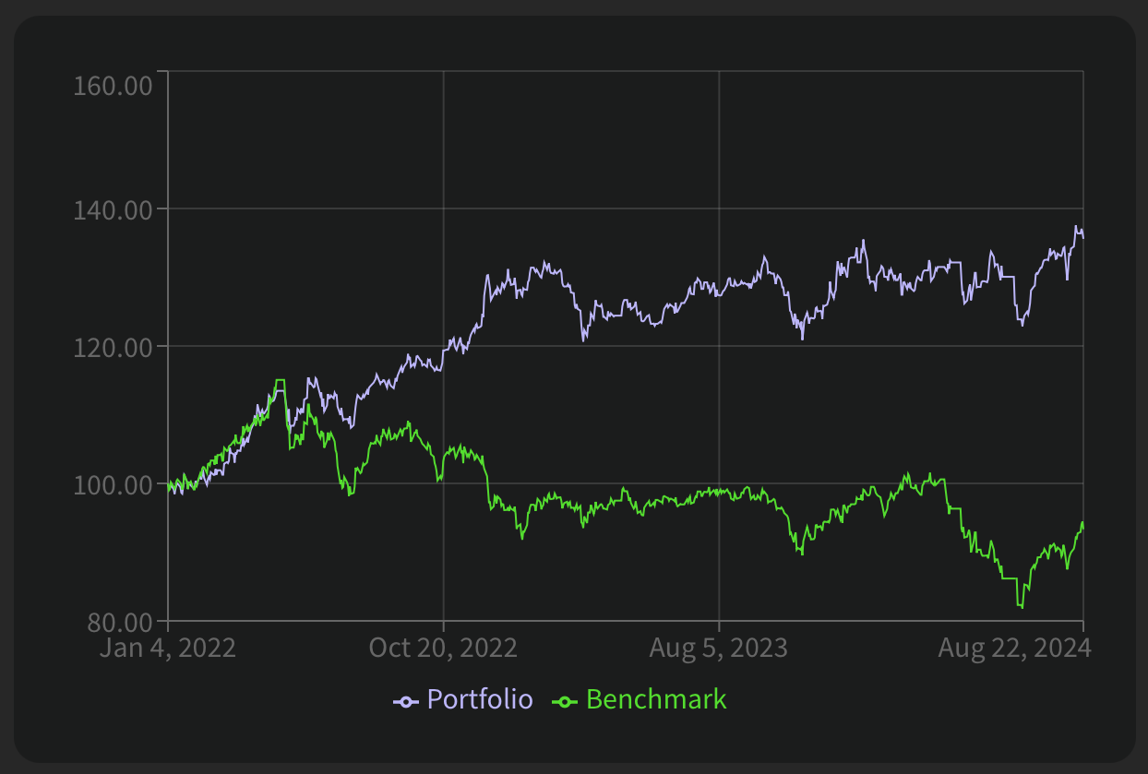Click the 120.00 y-axis label
The image size is (1148, 774).
pyautogui.click(x=112, y=348)
